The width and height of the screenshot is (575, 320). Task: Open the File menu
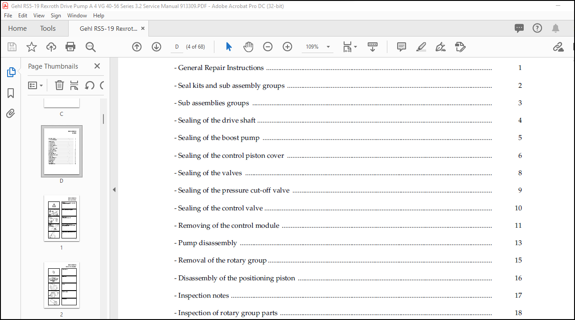coord(8,16)
